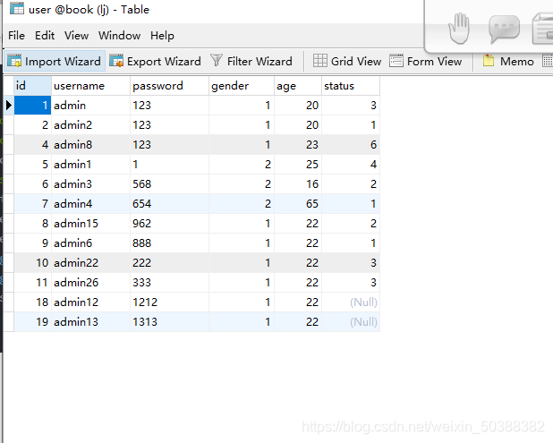553x443 pixels.
Task: Select age cell '25' of admin1
Action: click(298, 165)
